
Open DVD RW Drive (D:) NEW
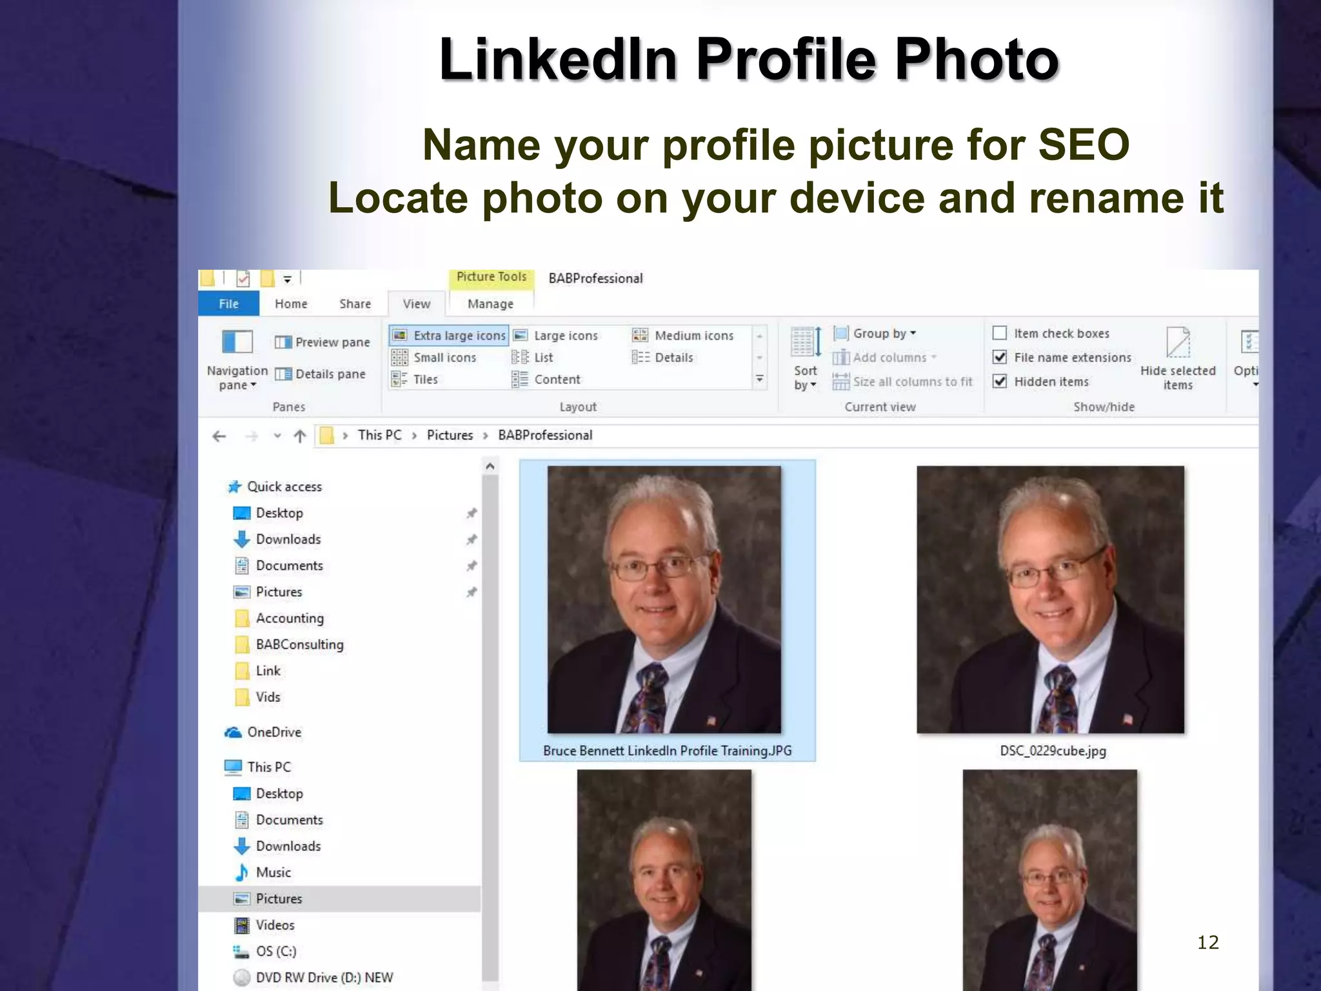tap(324, 978)
